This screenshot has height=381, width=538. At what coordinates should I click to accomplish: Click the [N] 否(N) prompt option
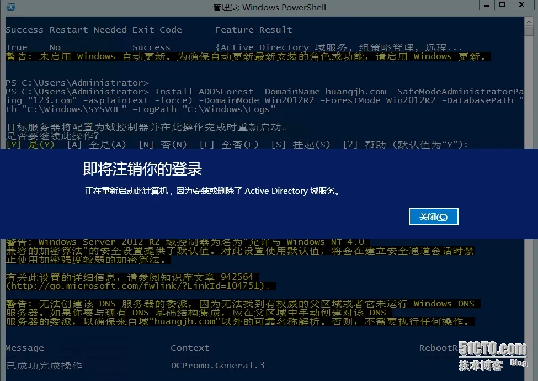coord(163,145)
